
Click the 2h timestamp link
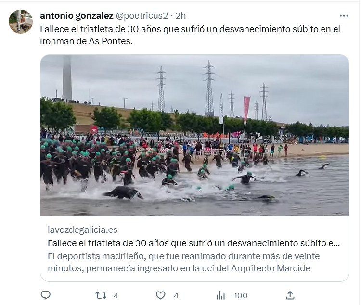[x=180, y=16]
